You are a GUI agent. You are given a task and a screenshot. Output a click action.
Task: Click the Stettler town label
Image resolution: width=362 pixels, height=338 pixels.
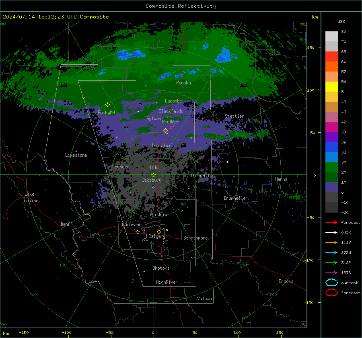(234, 116)
